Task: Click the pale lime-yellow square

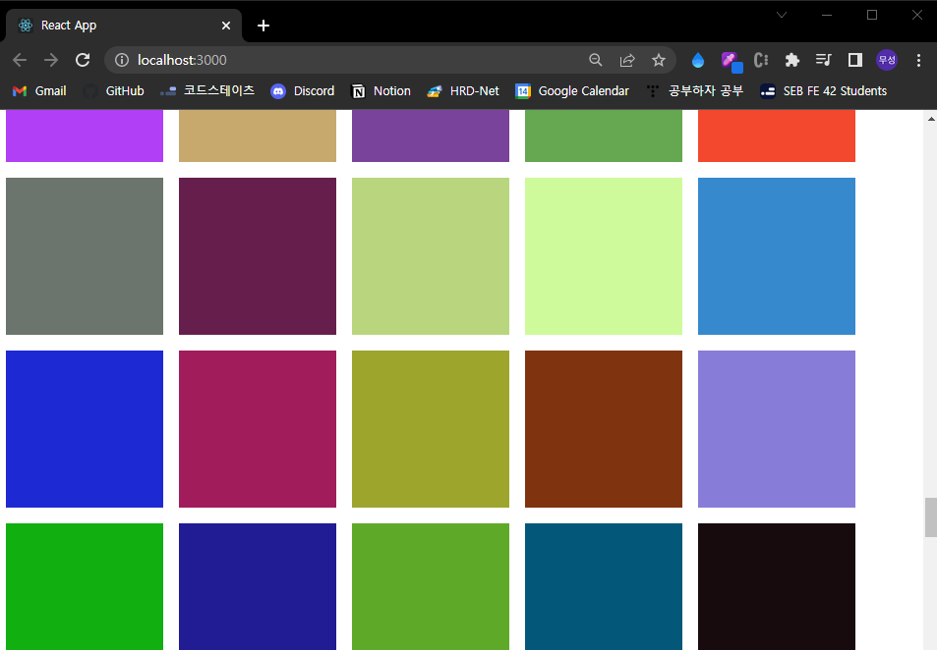Action: [604, 256]
